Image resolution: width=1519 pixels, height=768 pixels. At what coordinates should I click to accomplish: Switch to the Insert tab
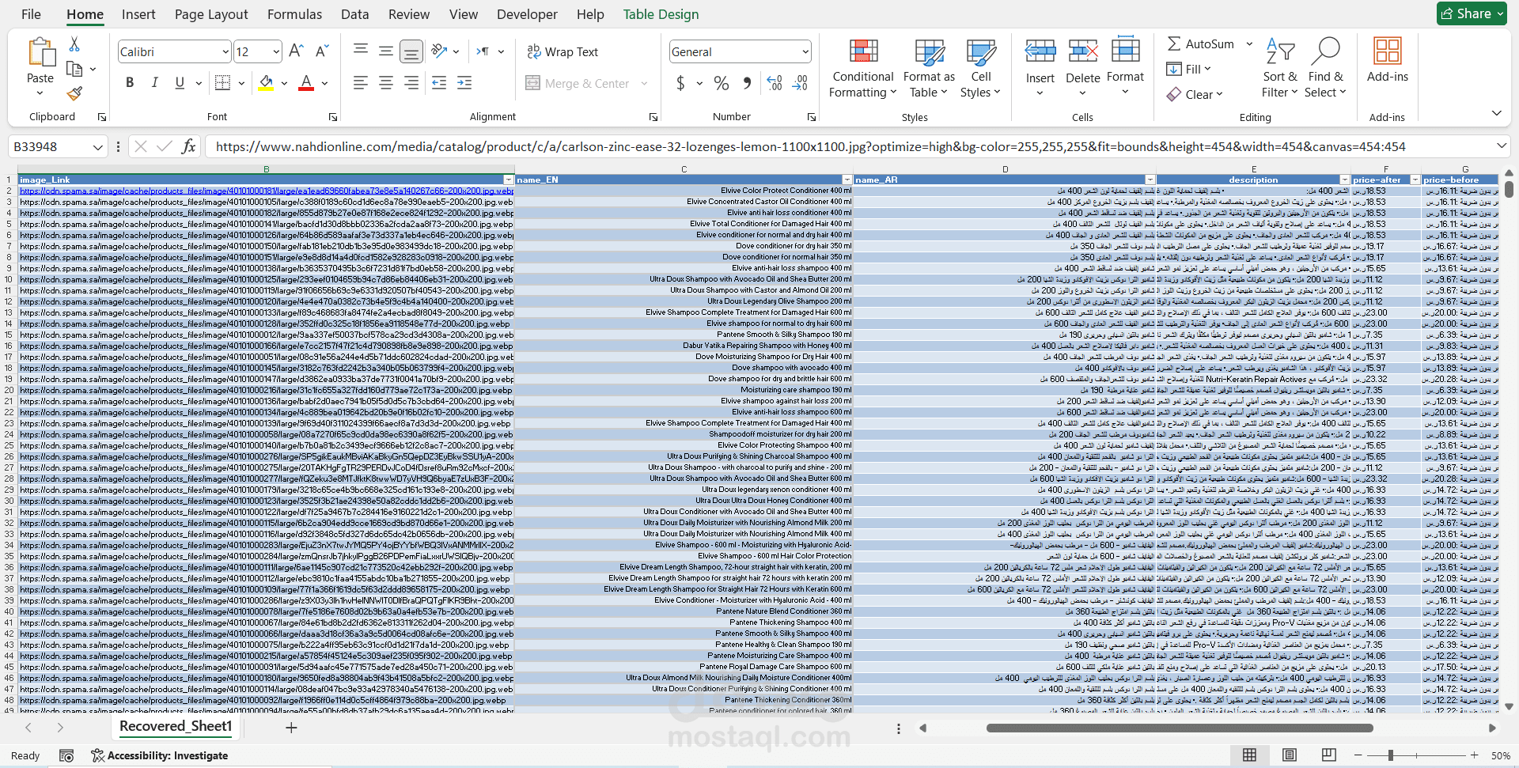(x=138, y=14)
